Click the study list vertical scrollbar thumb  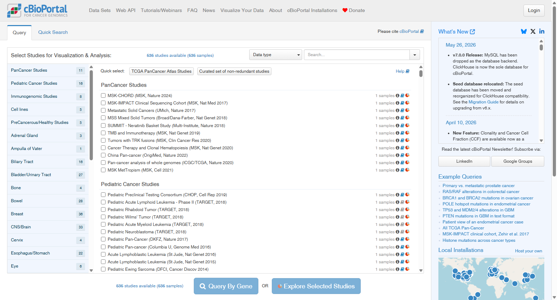[421, 73]
